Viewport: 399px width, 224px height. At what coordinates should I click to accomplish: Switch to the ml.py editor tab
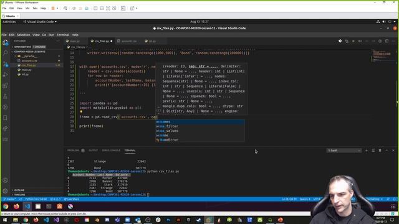[152, 41]
